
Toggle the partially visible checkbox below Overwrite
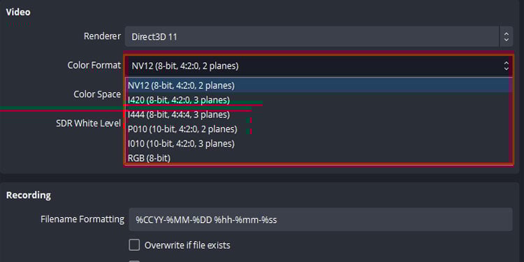click(x=134, y=261)
